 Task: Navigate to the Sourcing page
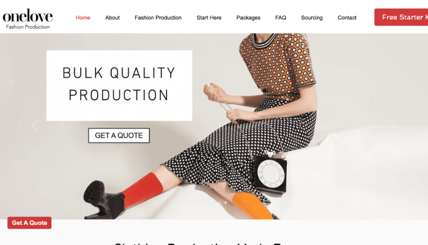[x=312, y=18]
